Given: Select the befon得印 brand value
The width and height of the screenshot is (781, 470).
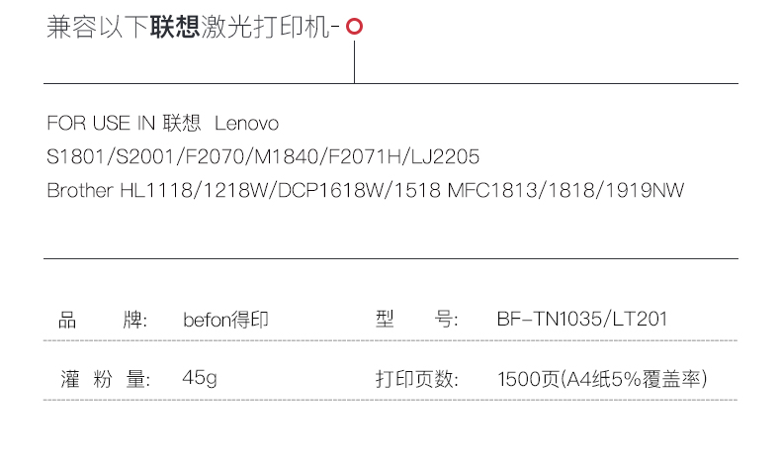Looking at the screenshot, I should (x=225, y=320).
